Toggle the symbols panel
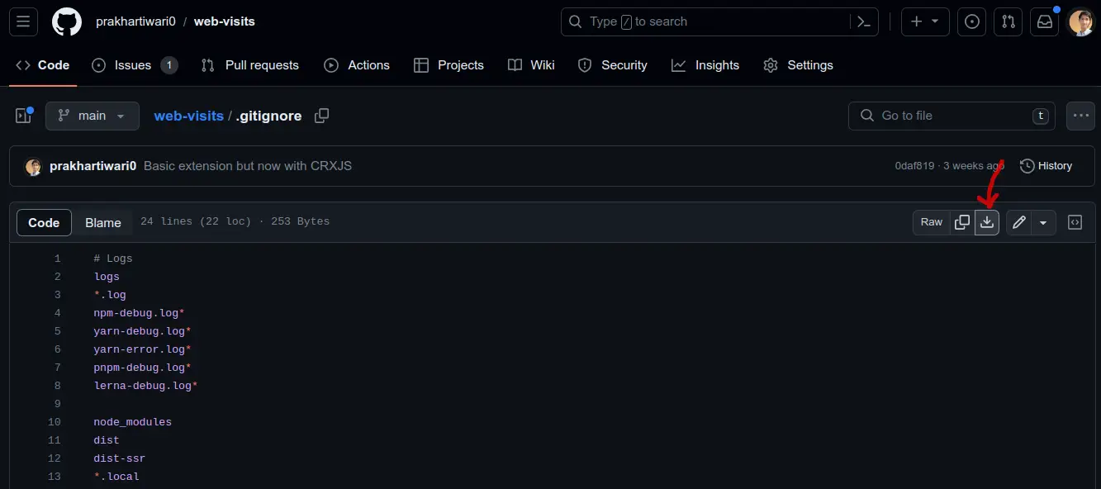Viewport: 1101px width, 489px height. (1075, 222)
